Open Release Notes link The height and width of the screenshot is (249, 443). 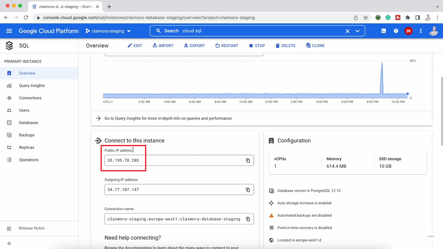32,228
